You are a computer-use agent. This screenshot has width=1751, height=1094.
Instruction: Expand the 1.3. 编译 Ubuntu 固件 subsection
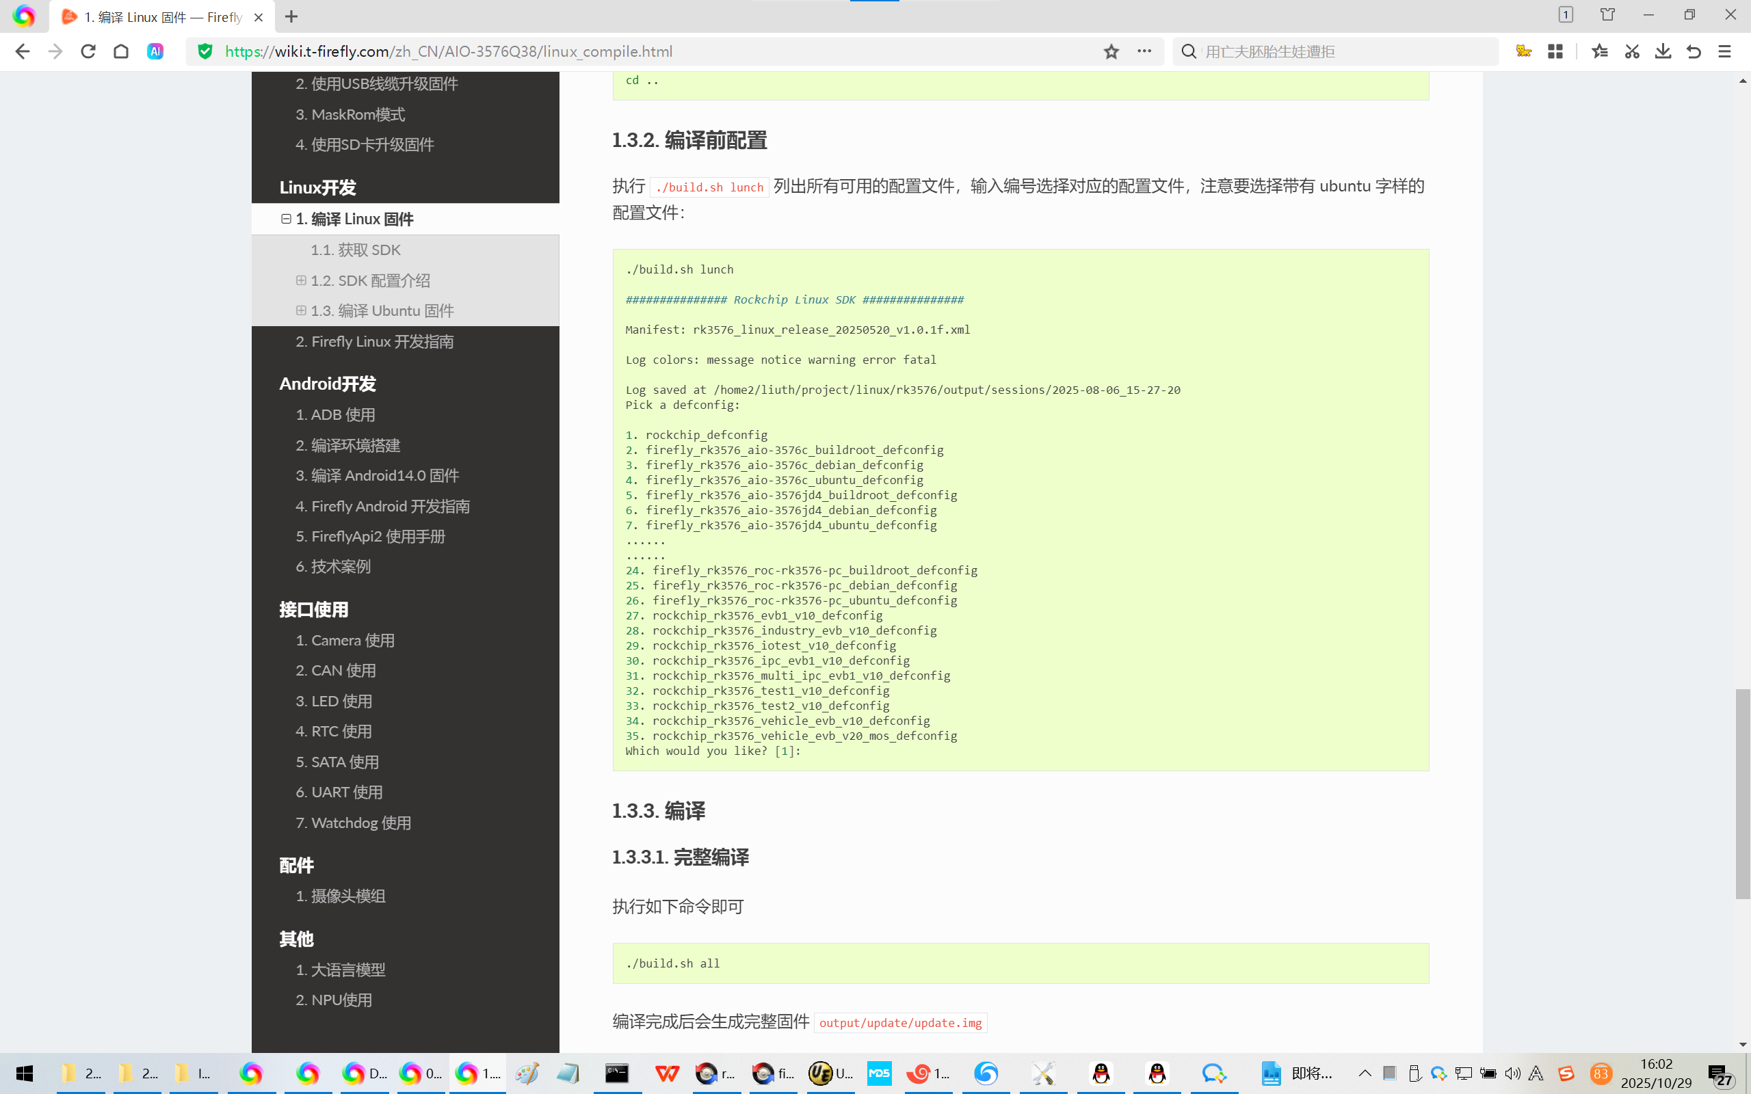pos(301,310)
